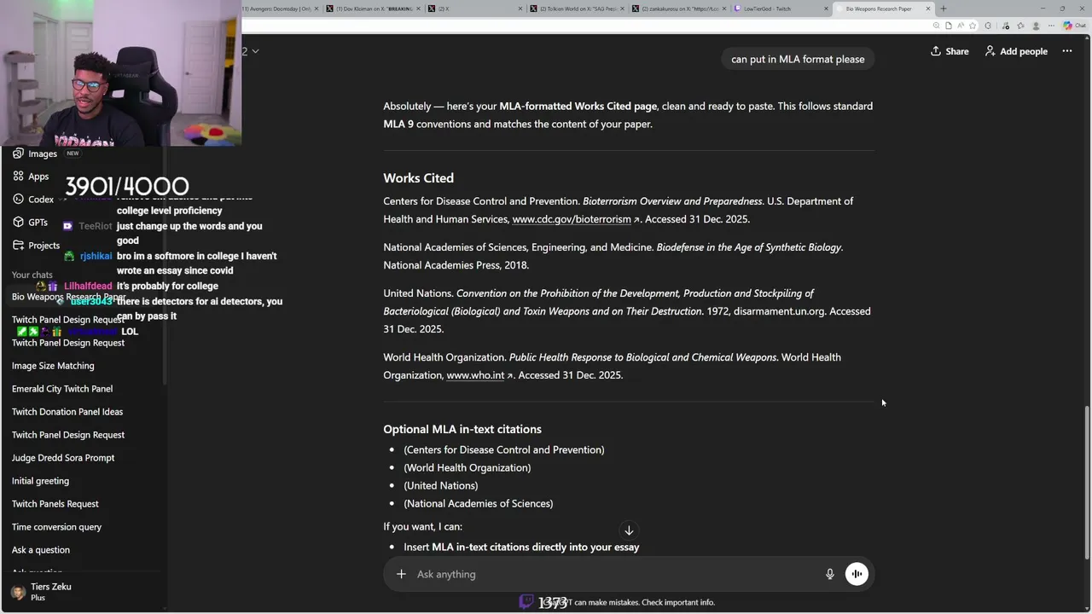
Task: Close the LowTierGod Twitch tab
Action: pyautogui.click(x=826, y=9)
